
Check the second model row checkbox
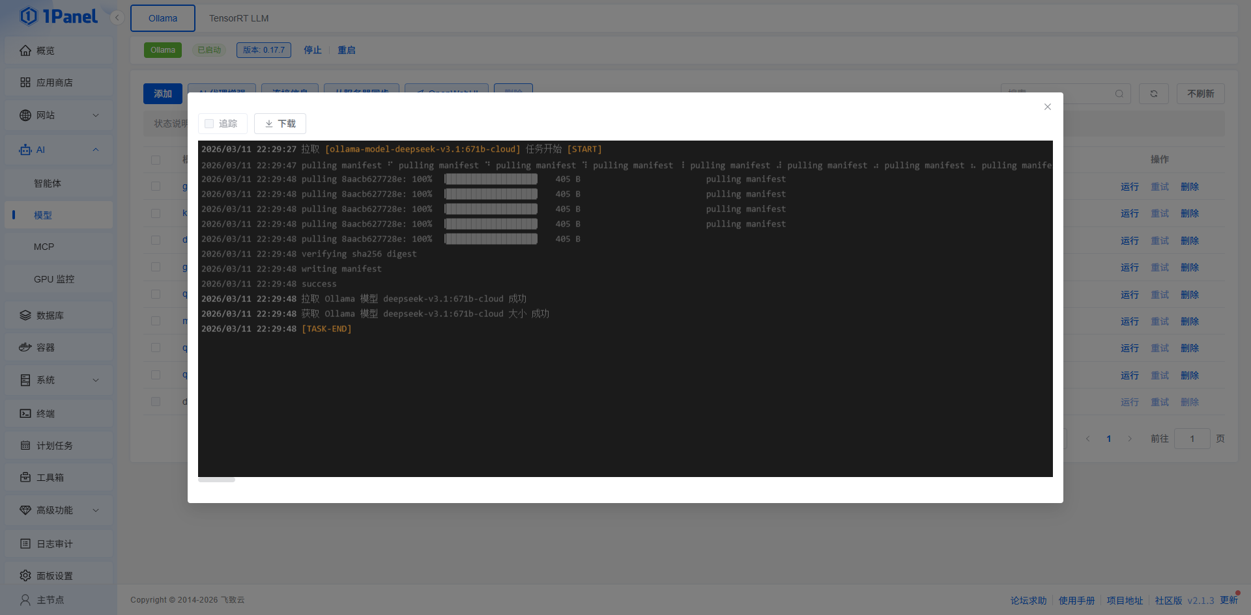click(x=156, y=213)
